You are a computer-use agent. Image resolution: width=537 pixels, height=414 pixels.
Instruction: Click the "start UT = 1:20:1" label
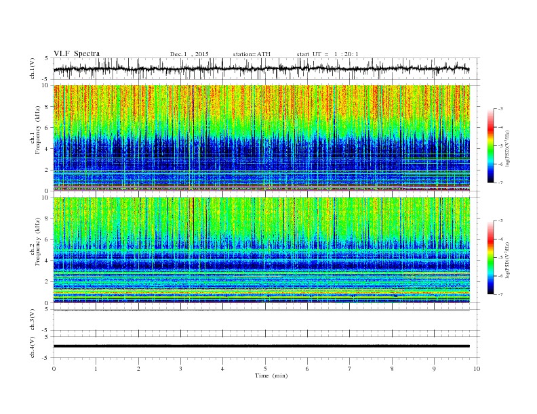[327, 54]
